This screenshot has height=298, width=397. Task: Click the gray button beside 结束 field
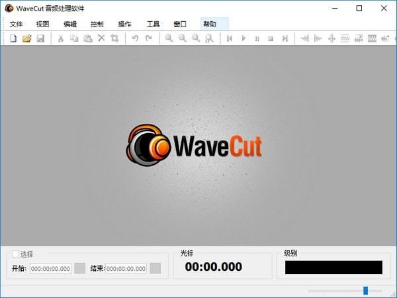pyautogui.click(x=155, y=268)
